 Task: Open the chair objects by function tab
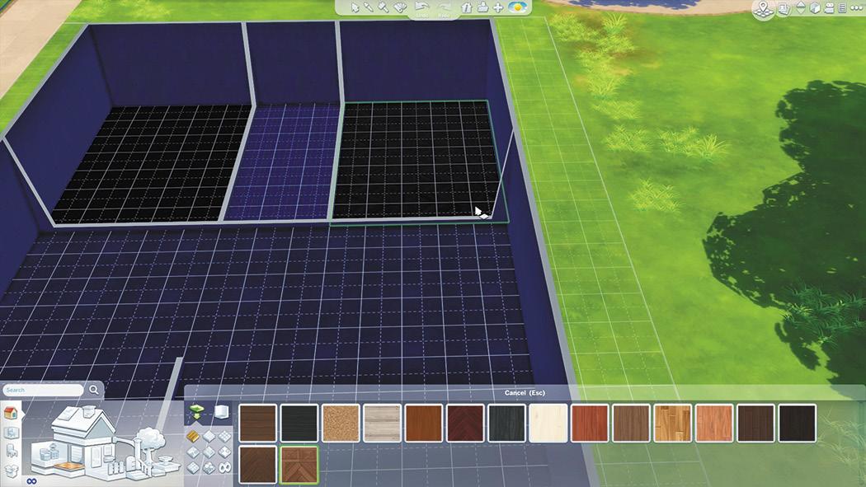(11, 451)
